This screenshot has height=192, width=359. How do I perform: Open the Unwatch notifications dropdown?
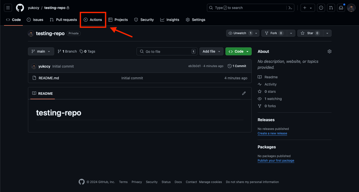243,33
